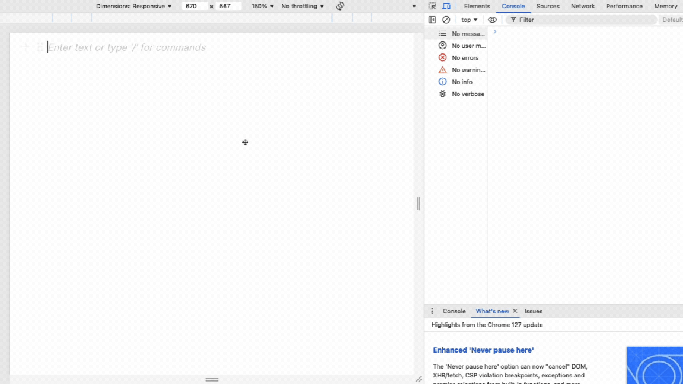The width and height of the screenshot is (683, 384).
Task: Clear the console with the ban icon
Action: (446, 20)
